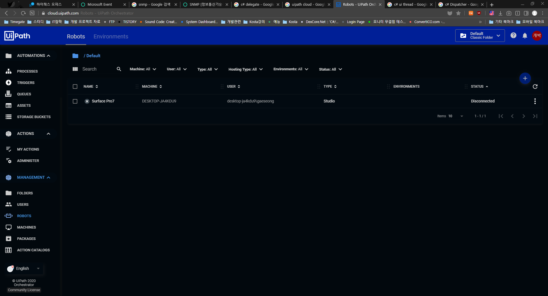The height and width of the screenshot is (296, 548).
Task: Sort table by Type column
Action: (330, 87)
